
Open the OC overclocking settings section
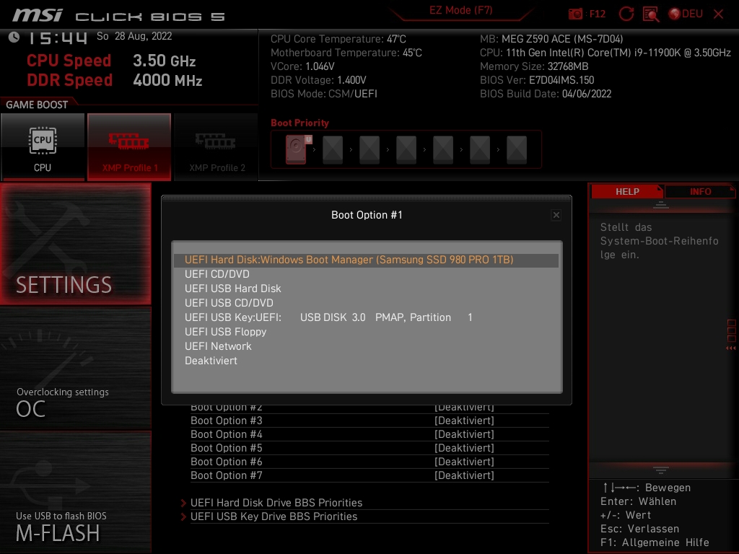coord(75,369)
